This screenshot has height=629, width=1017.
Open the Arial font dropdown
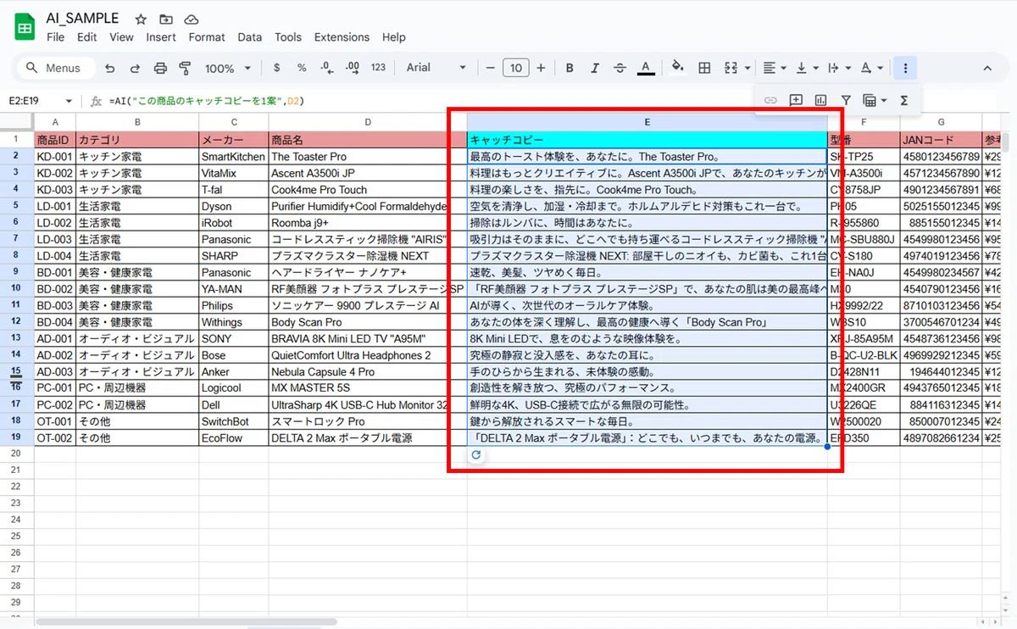(x=436, y=68)
